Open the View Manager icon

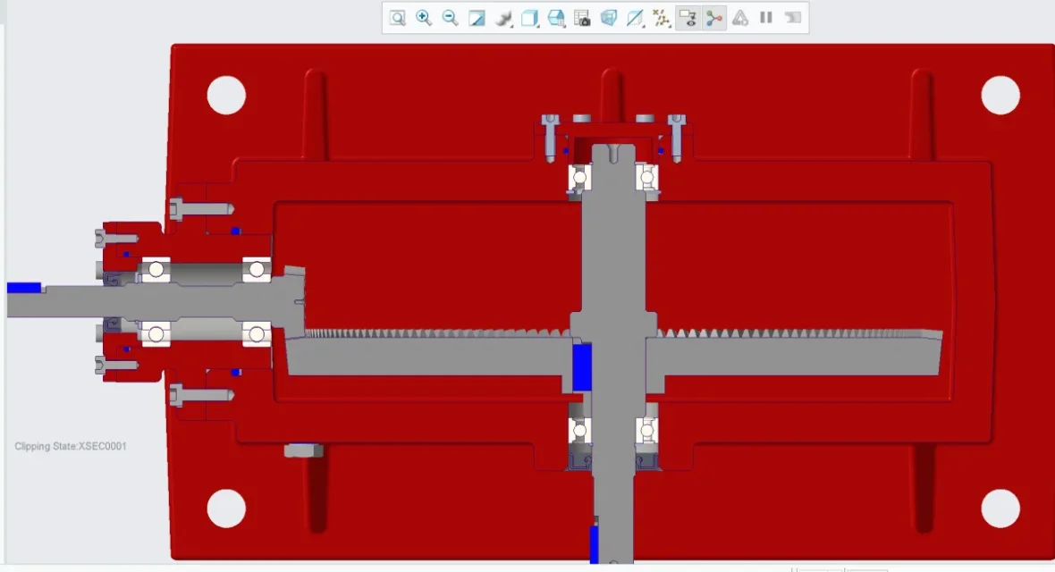582,18
